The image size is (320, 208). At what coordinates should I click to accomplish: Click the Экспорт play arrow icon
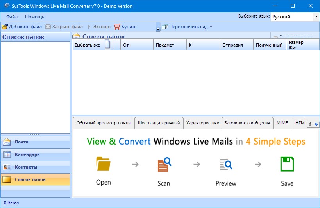[x=89, y=27]
